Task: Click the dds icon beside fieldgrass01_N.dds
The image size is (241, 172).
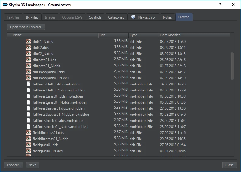Action: [28, 151]
